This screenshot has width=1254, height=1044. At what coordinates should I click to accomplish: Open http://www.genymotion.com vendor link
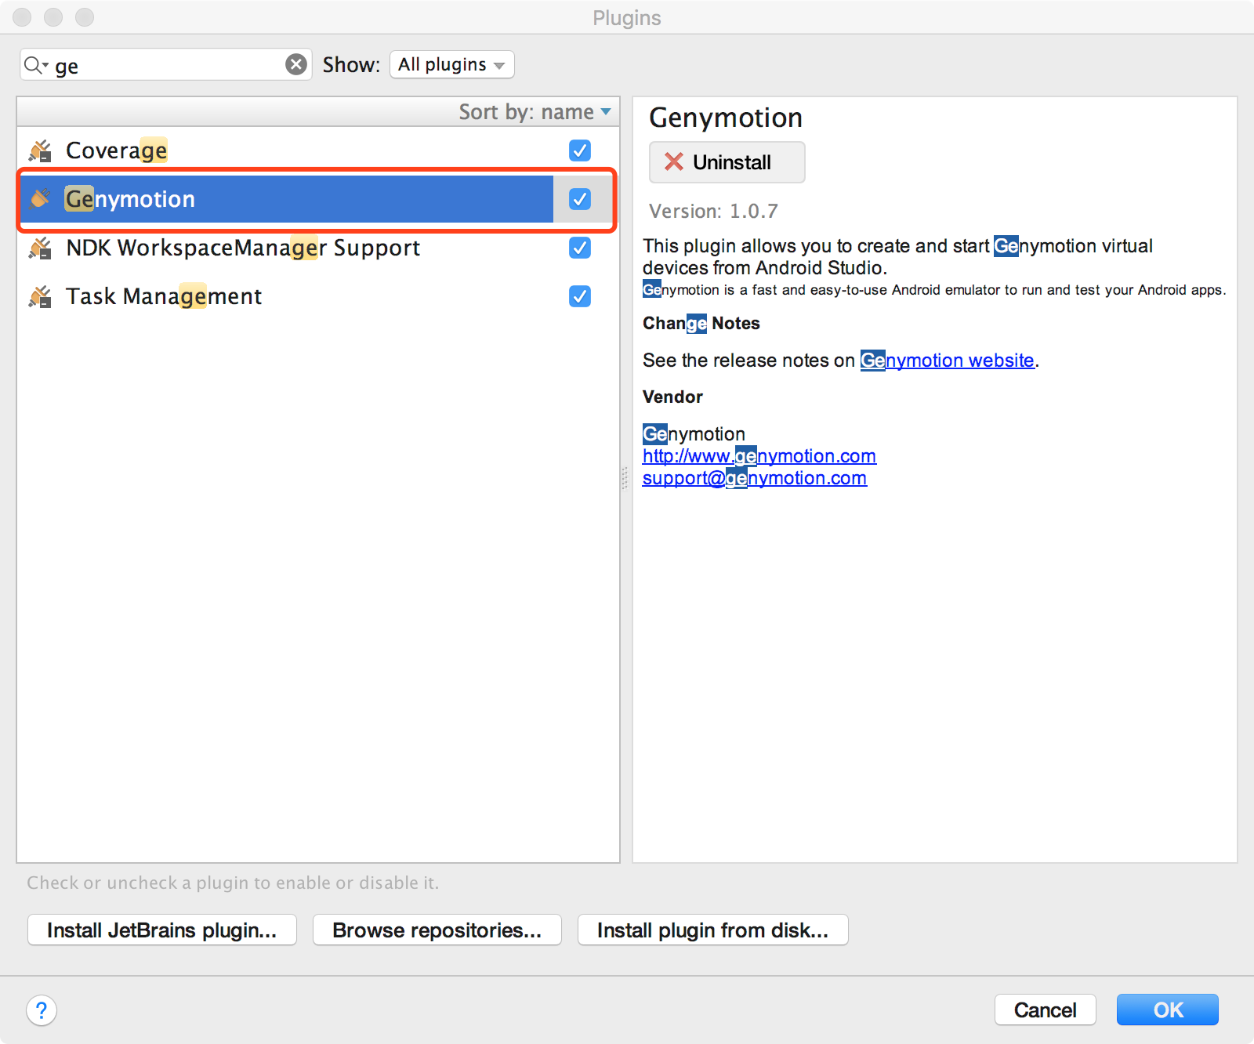coord(759,456)
